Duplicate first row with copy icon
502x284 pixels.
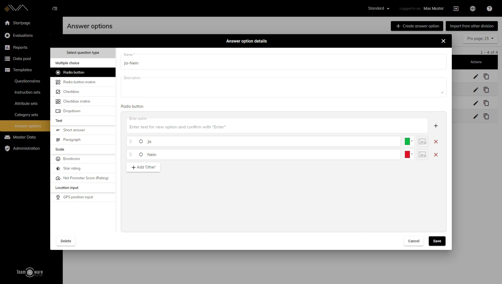pyautogui.click(x=486, y=76)
